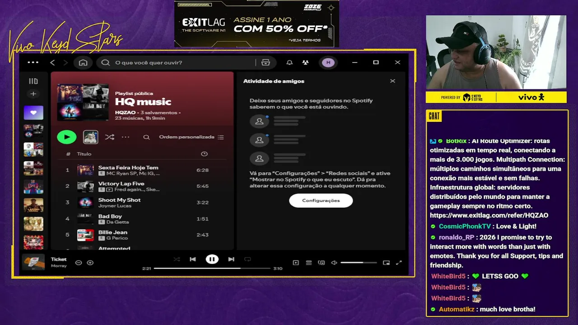Click the small album preview next to play
Screen dimensions: 578x325
point(91,137)
